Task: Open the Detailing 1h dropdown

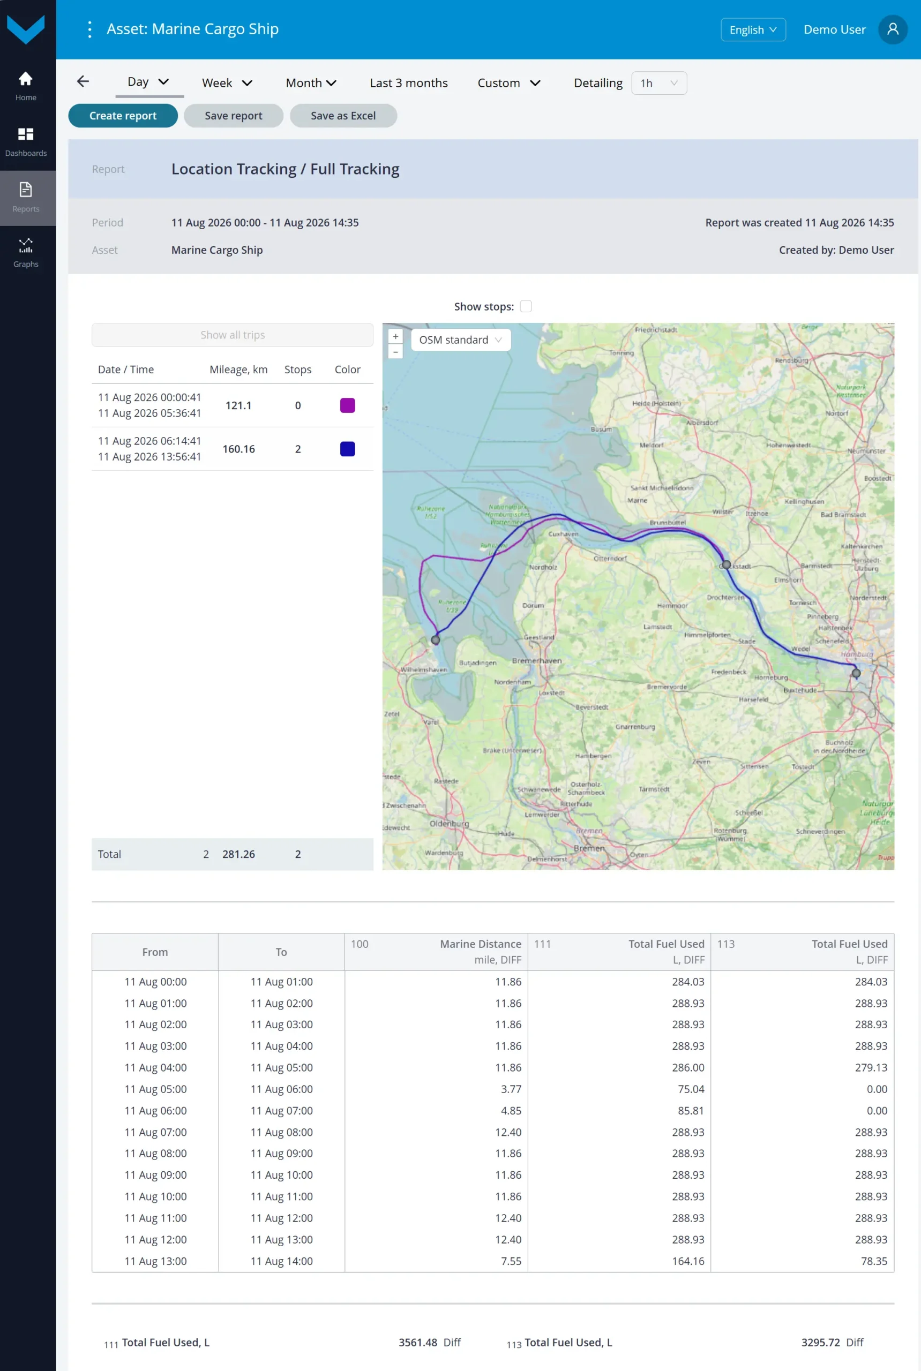Action: tap(658, 83)
